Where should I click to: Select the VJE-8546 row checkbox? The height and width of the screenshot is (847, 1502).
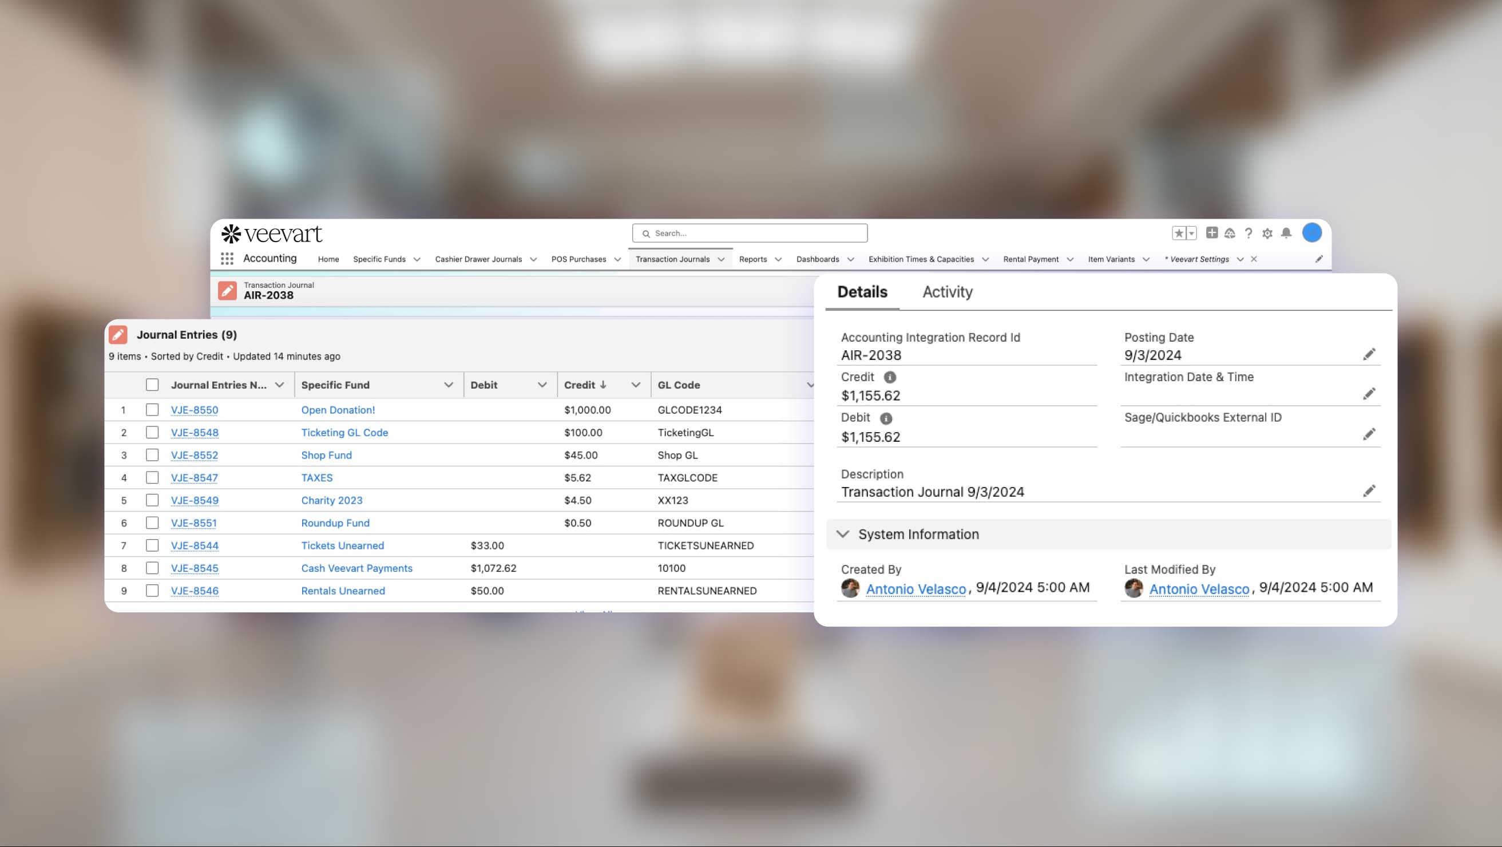pyautogui.click(x=152, y=591)
